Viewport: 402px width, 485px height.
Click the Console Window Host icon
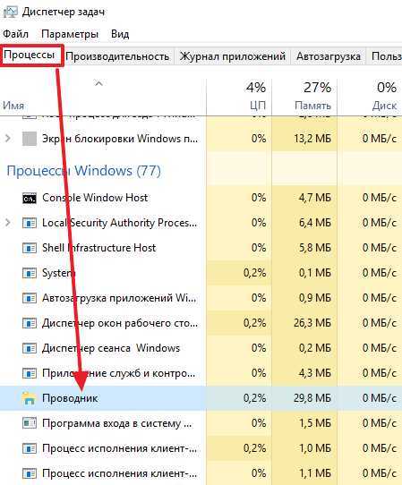point(30,198)
